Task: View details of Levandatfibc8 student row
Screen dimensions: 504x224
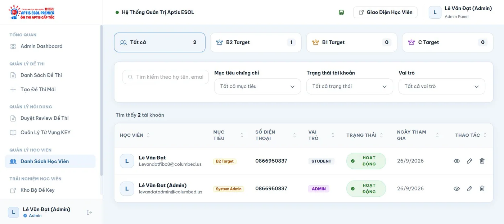Action: [x=456, y=161]
